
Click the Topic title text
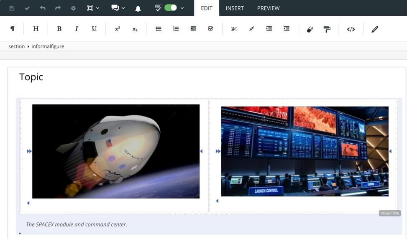[31, 77]
